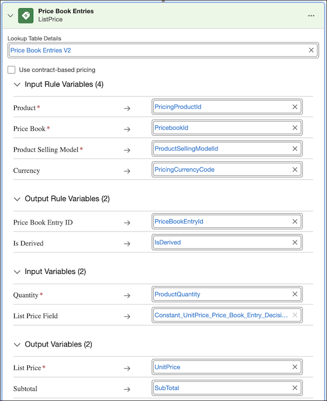The image size is (327, 401).
Task: Click the Currency row label
Action: click(x=27, y=171)
